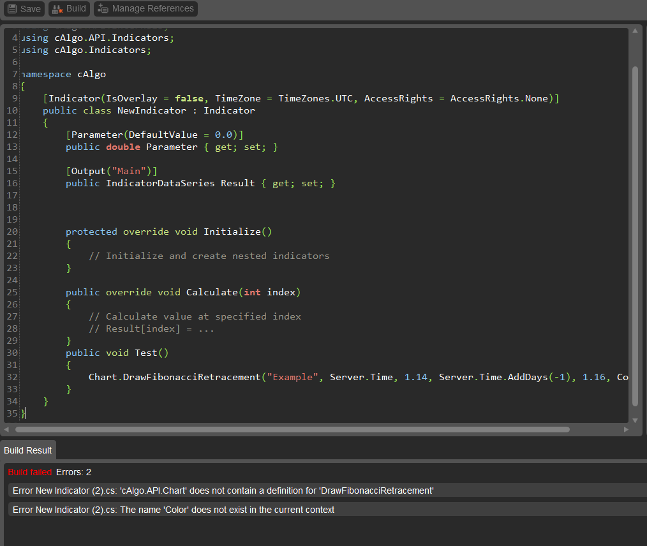
Task: Click the '1.16' number on line 32
Action: (x=593, y=377)
